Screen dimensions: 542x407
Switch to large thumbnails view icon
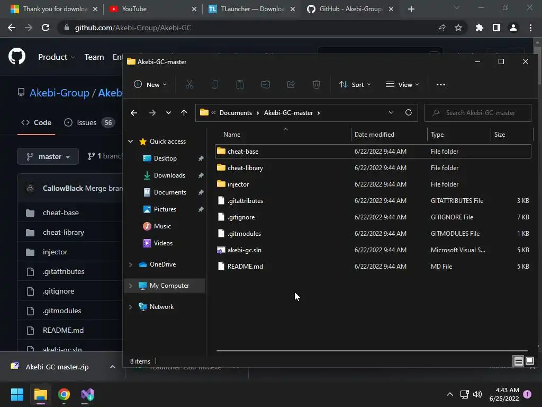point(529,361)
